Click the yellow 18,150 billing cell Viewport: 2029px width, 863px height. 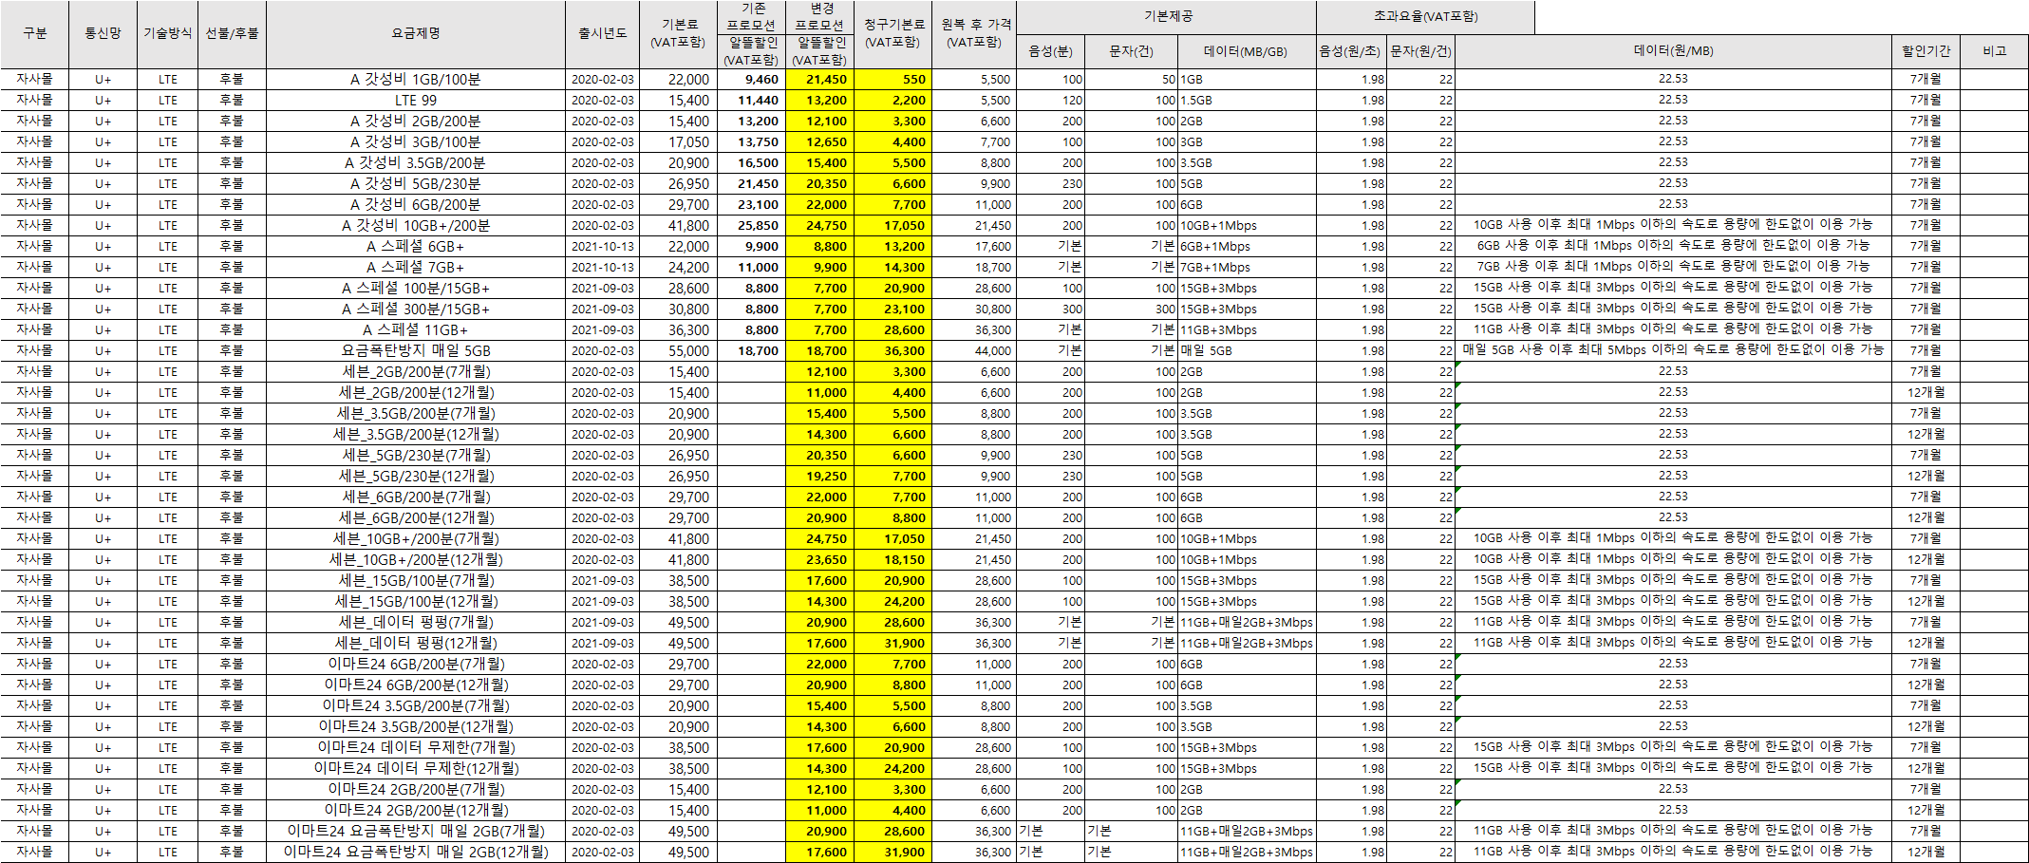pyautogui.click(x=892, y=560)
